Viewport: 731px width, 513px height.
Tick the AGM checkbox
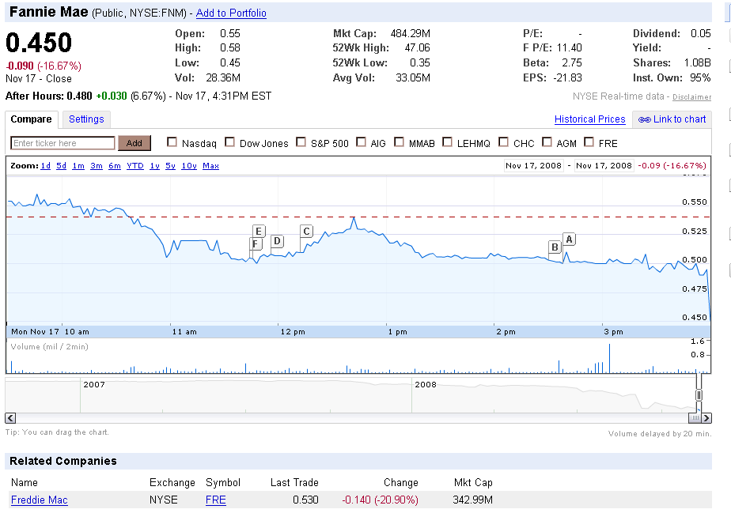point(547,142)
